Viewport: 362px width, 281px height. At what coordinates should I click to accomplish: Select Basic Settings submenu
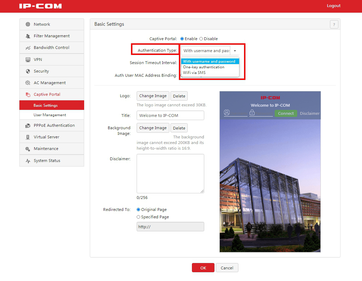pyautogui.click(x=52, y=105)
